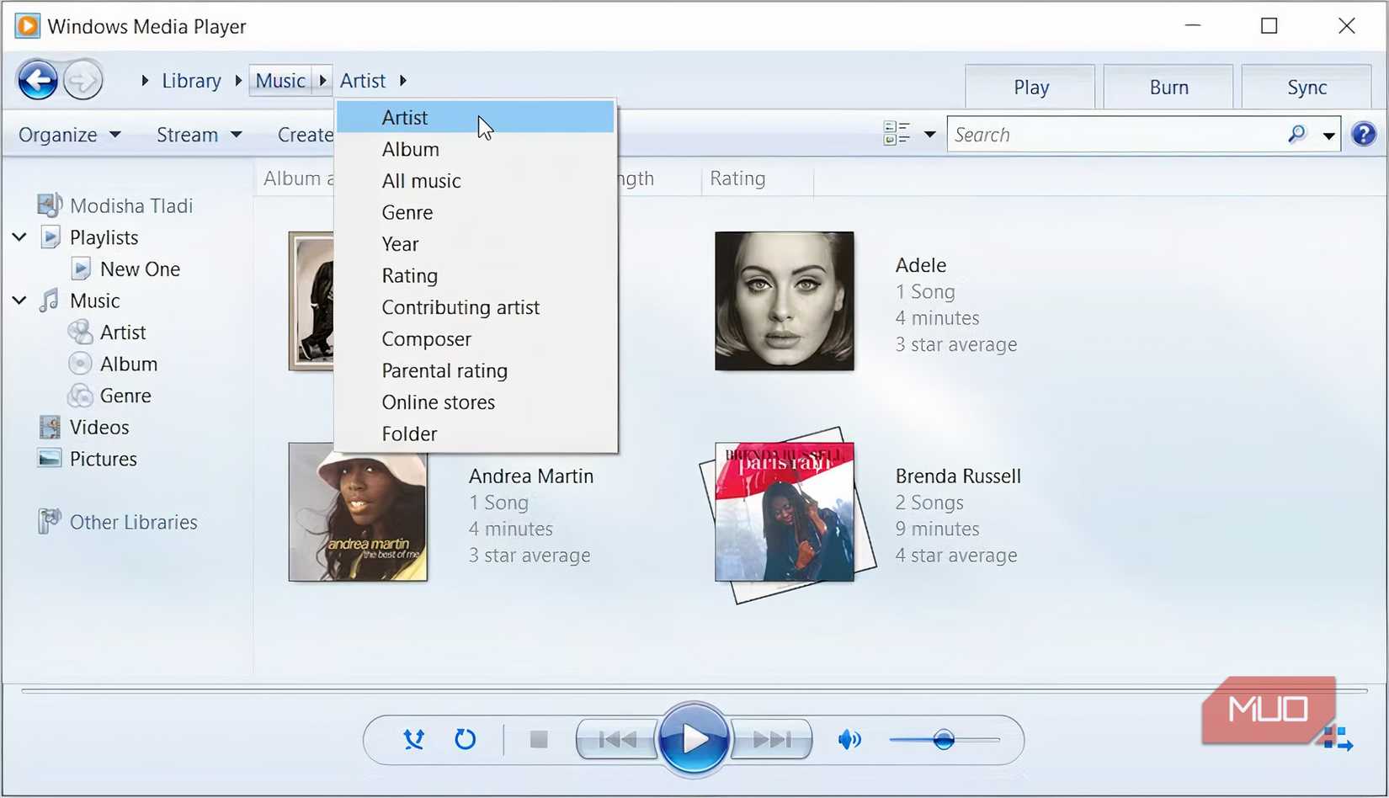
Task: Adjust the volume slider
Action: coord(943,740)
